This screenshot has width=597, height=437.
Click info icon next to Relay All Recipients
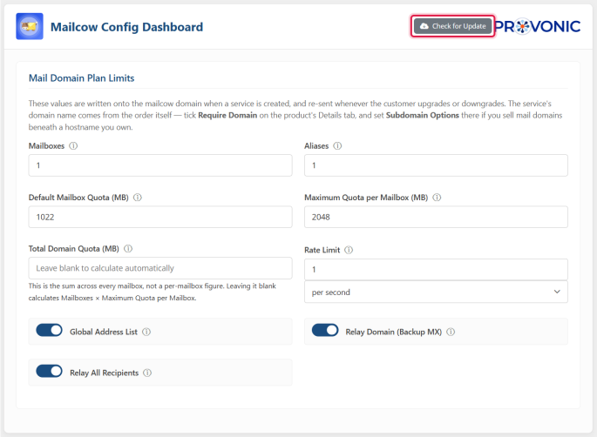(147, 373)
